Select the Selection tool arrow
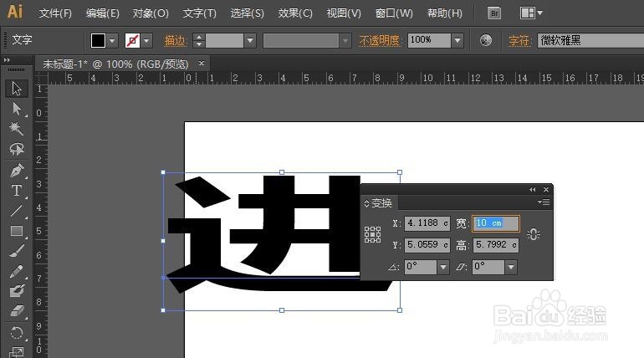Screen dimensions: 644x358 [17, 89]
